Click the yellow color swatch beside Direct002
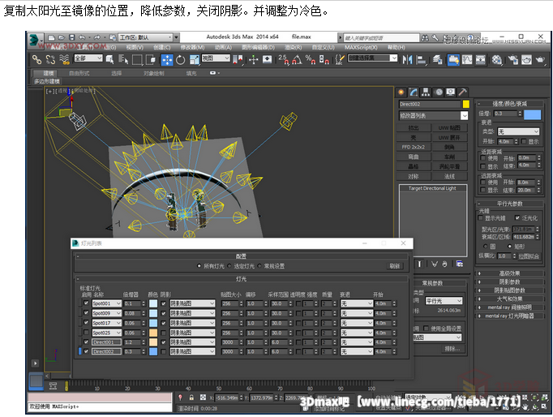 465,104
